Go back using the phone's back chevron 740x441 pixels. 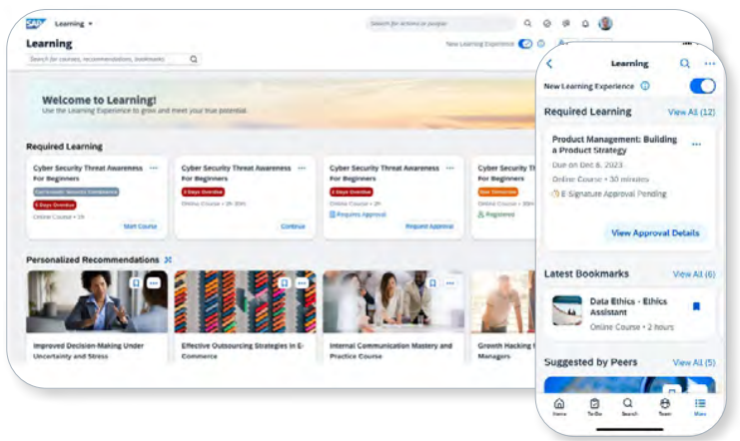click(x=549, y=64)
